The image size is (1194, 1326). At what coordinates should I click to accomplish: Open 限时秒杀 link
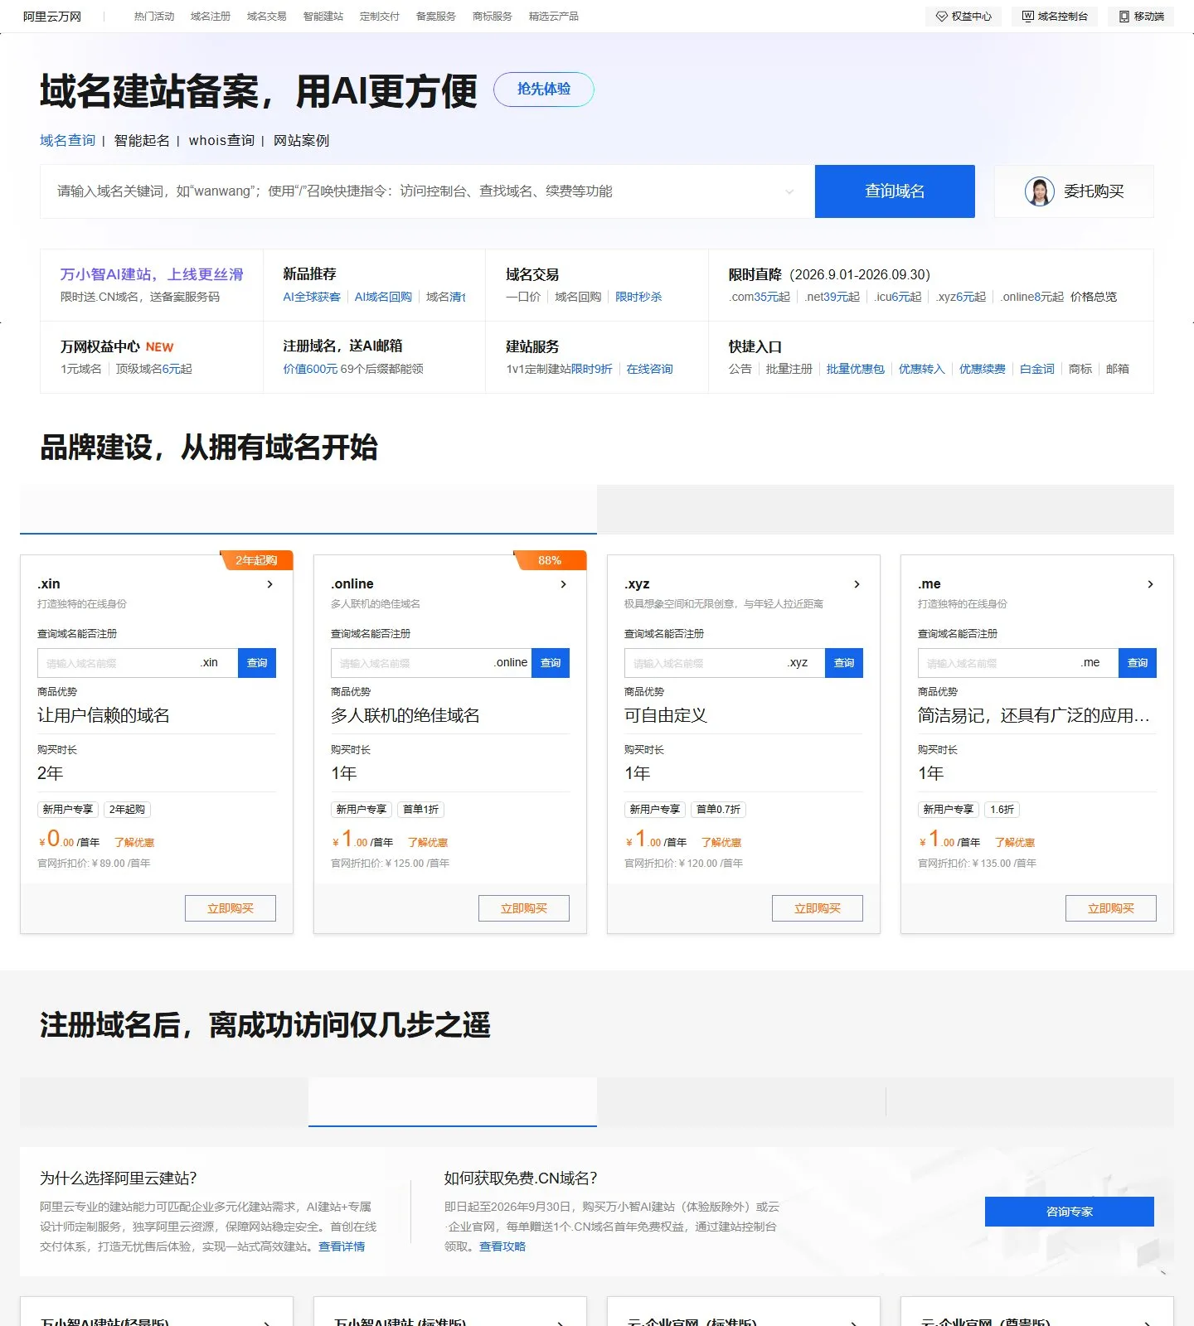638,297
